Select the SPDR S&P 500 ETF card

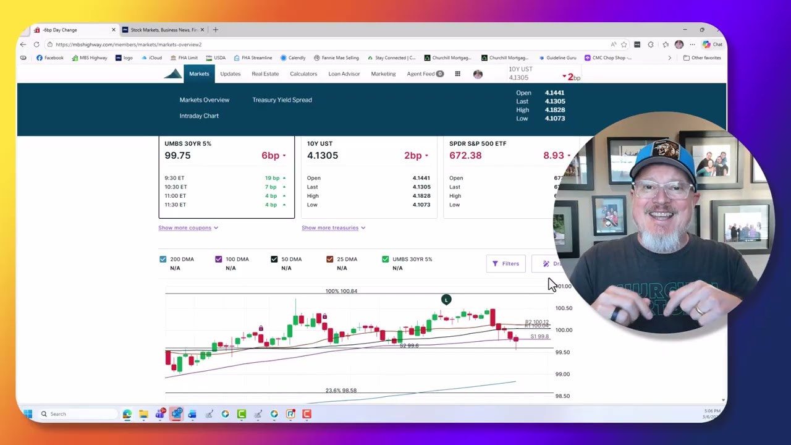510,177
